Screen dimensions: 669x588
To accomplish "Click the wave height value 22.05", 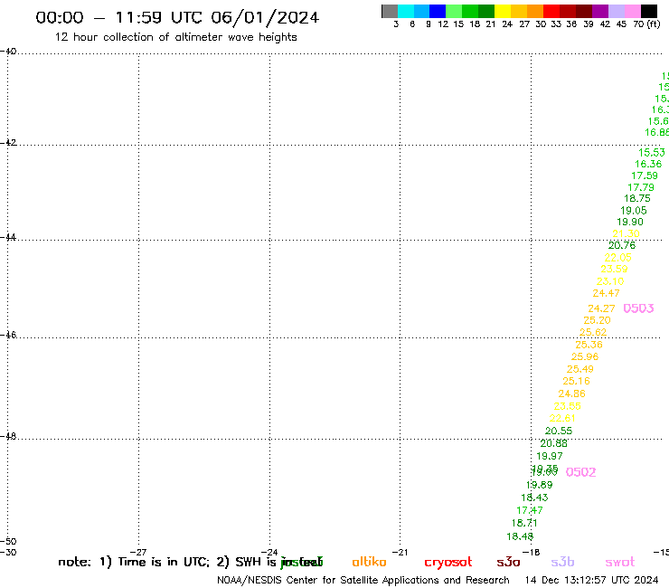I will click(617, 258).
